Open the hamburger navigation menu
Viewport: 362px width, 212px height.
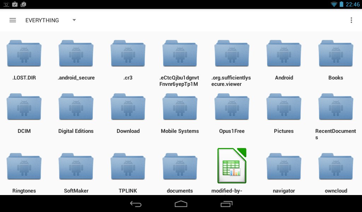13,20
